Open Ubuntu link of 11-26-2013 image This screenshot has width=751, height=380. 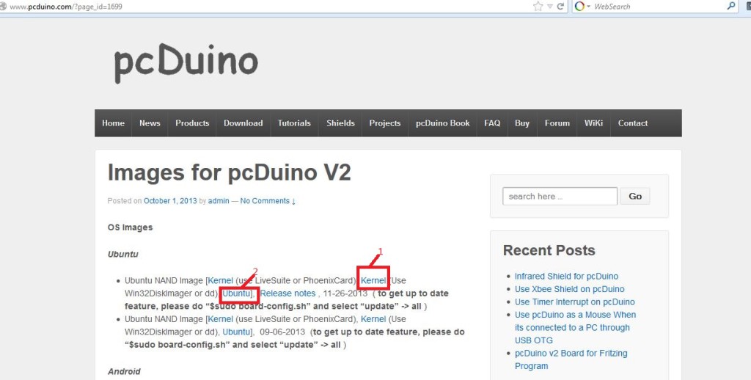click(236, 293)
